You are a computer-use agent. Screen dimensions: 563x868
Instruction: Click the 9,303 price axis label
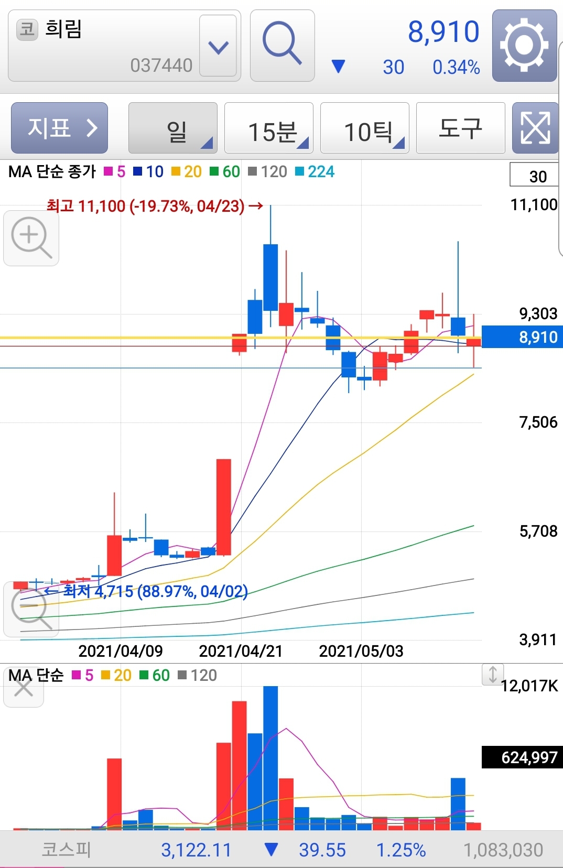[538, 313]
